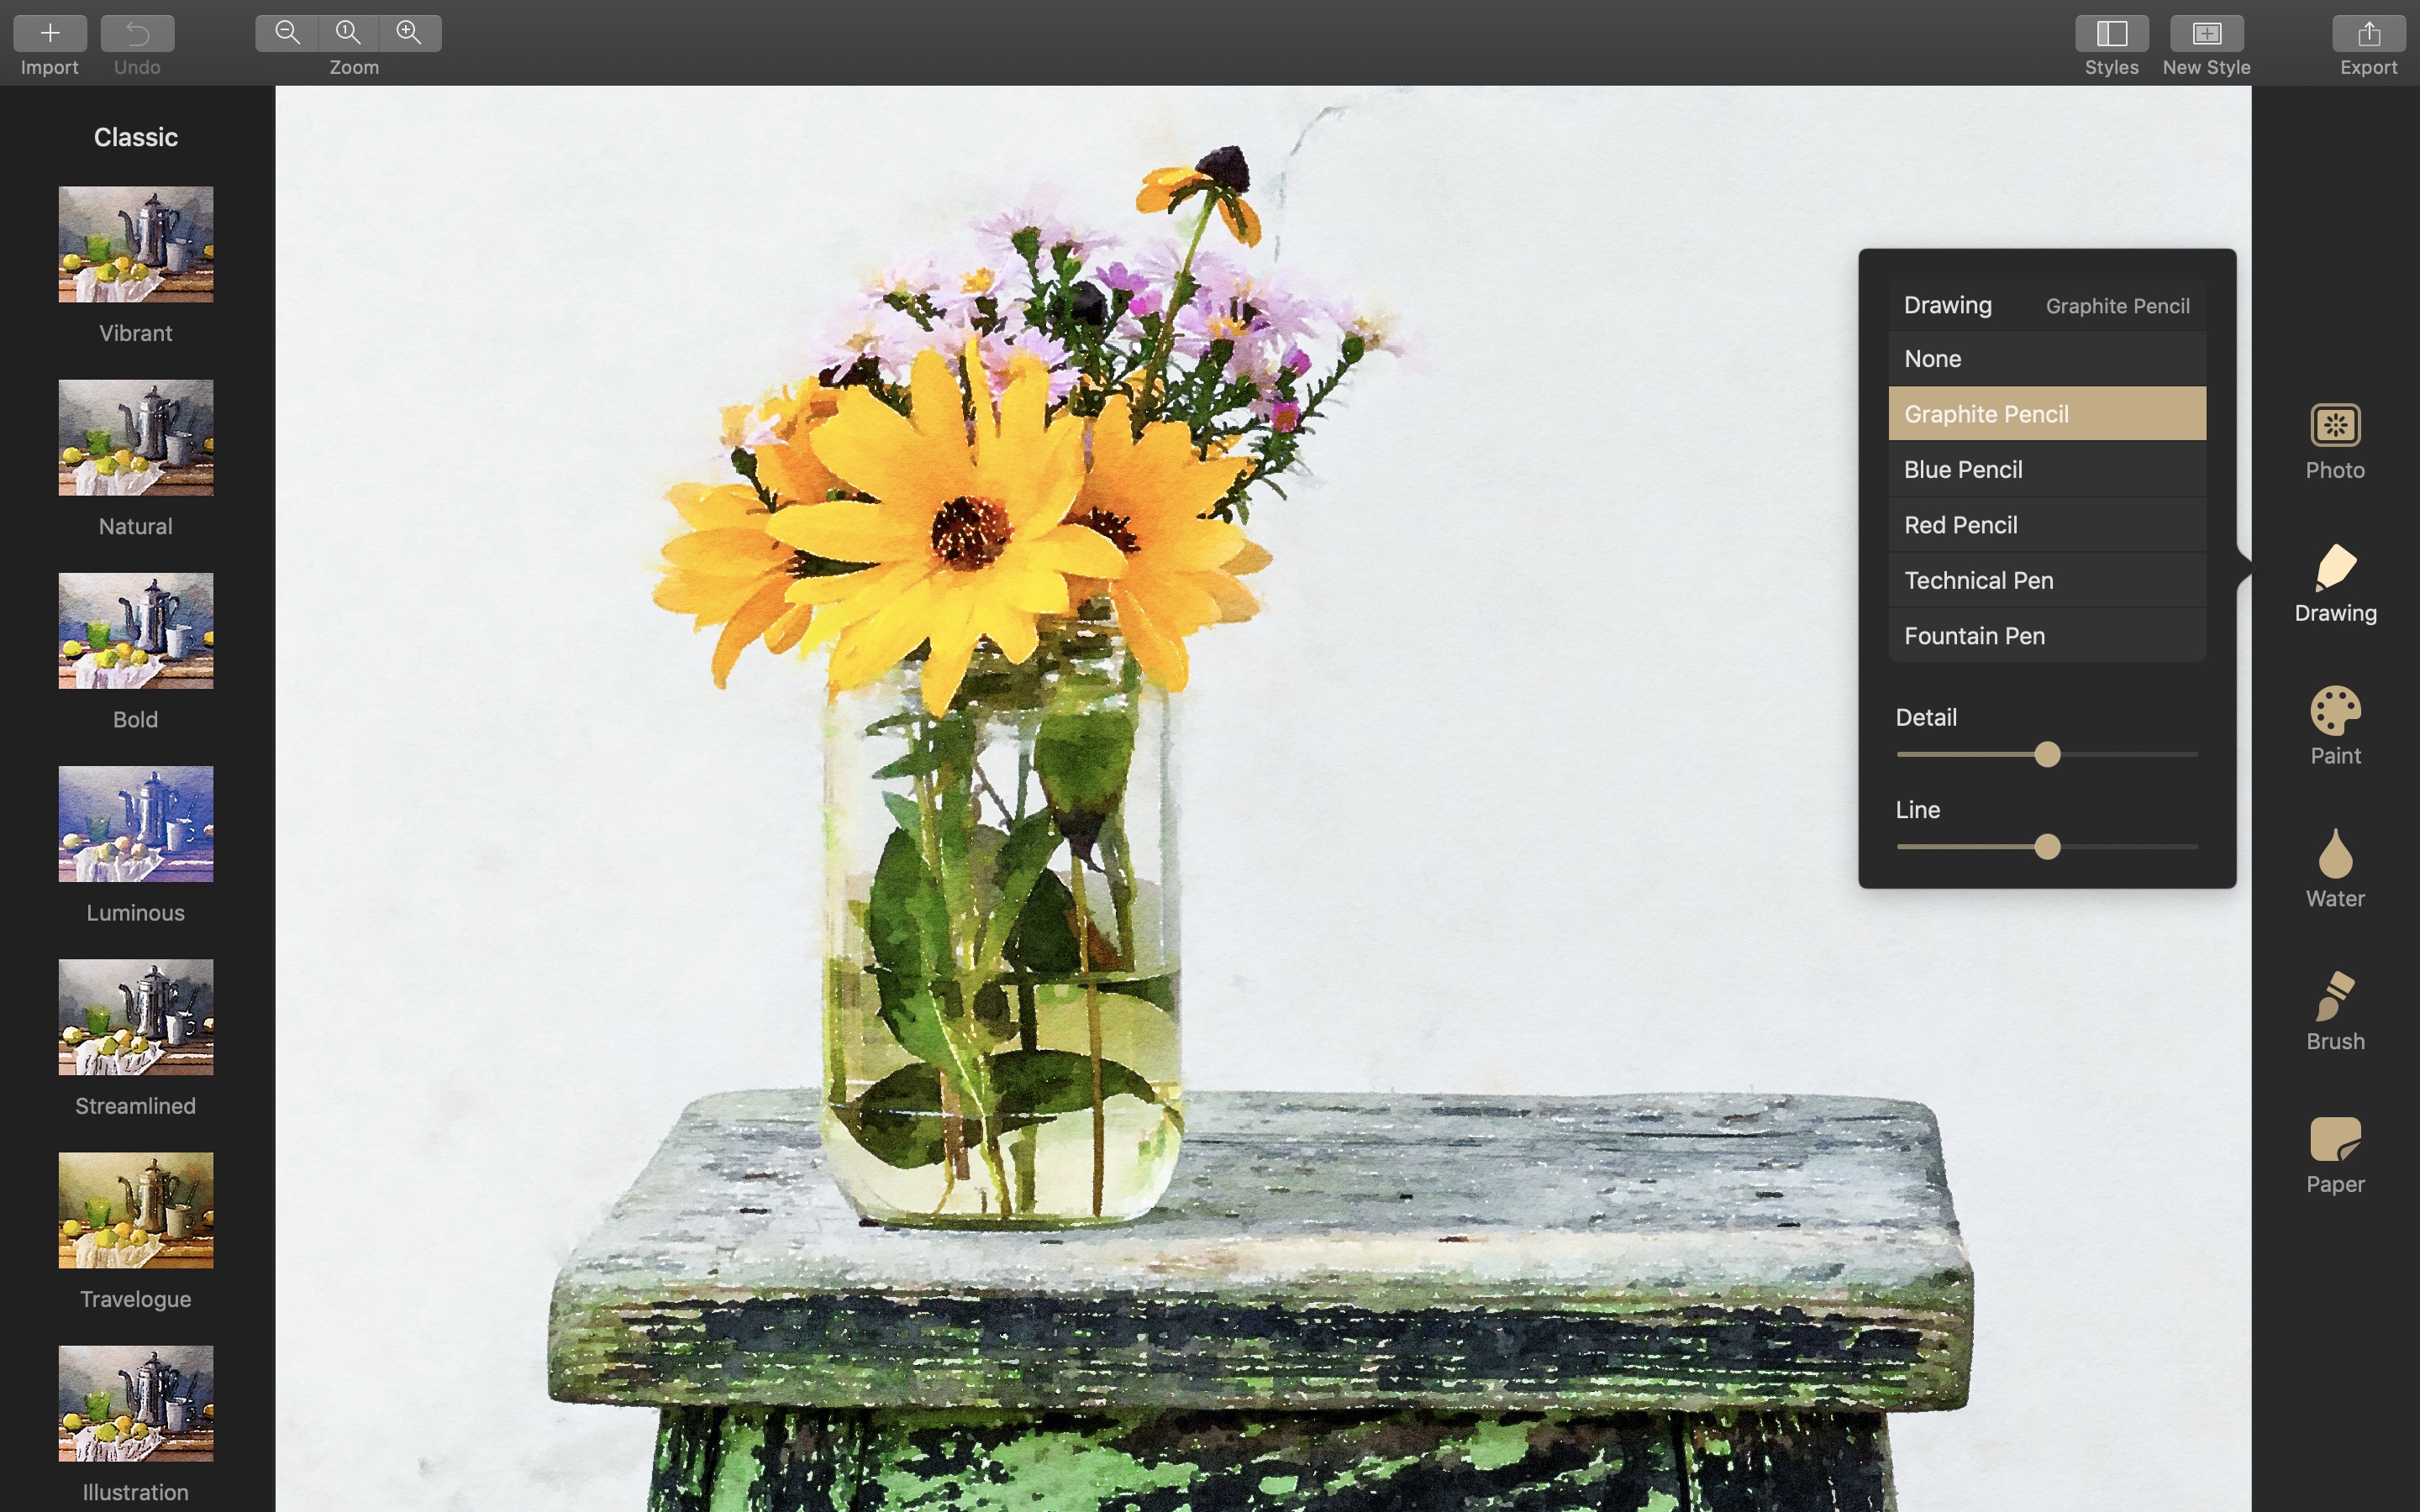Apply the Bold style thumbnail

pos(136,630)
